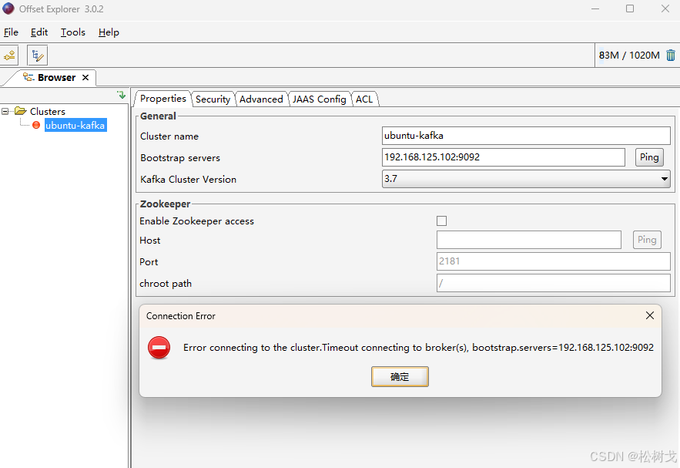
Task: Switch to the Properties tab
Action: click(x=163, y=99)
